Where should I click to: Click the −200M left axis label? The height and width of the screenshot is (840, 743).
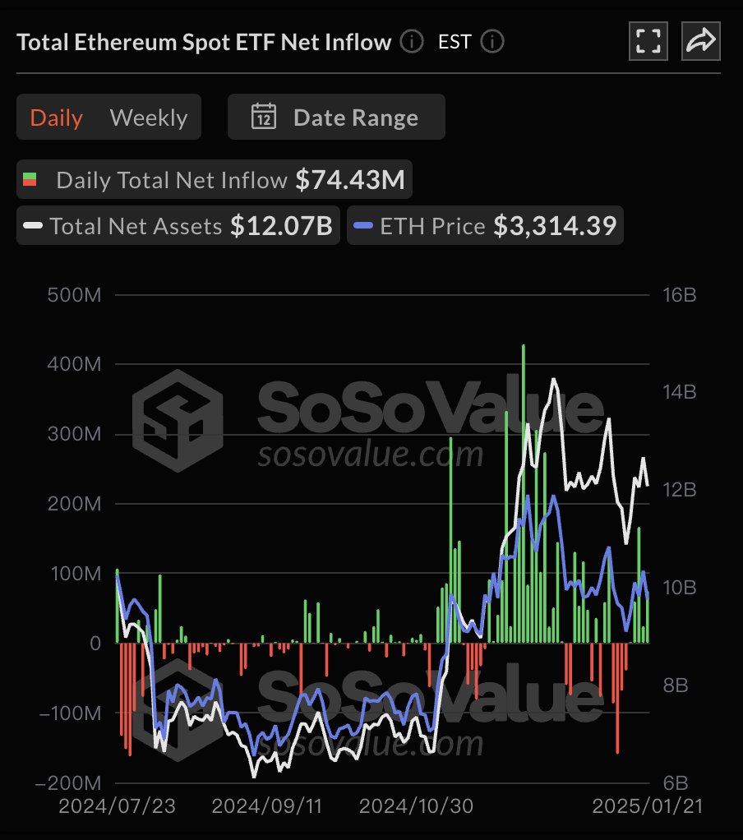pyautogui.click(x=68, y=782)
